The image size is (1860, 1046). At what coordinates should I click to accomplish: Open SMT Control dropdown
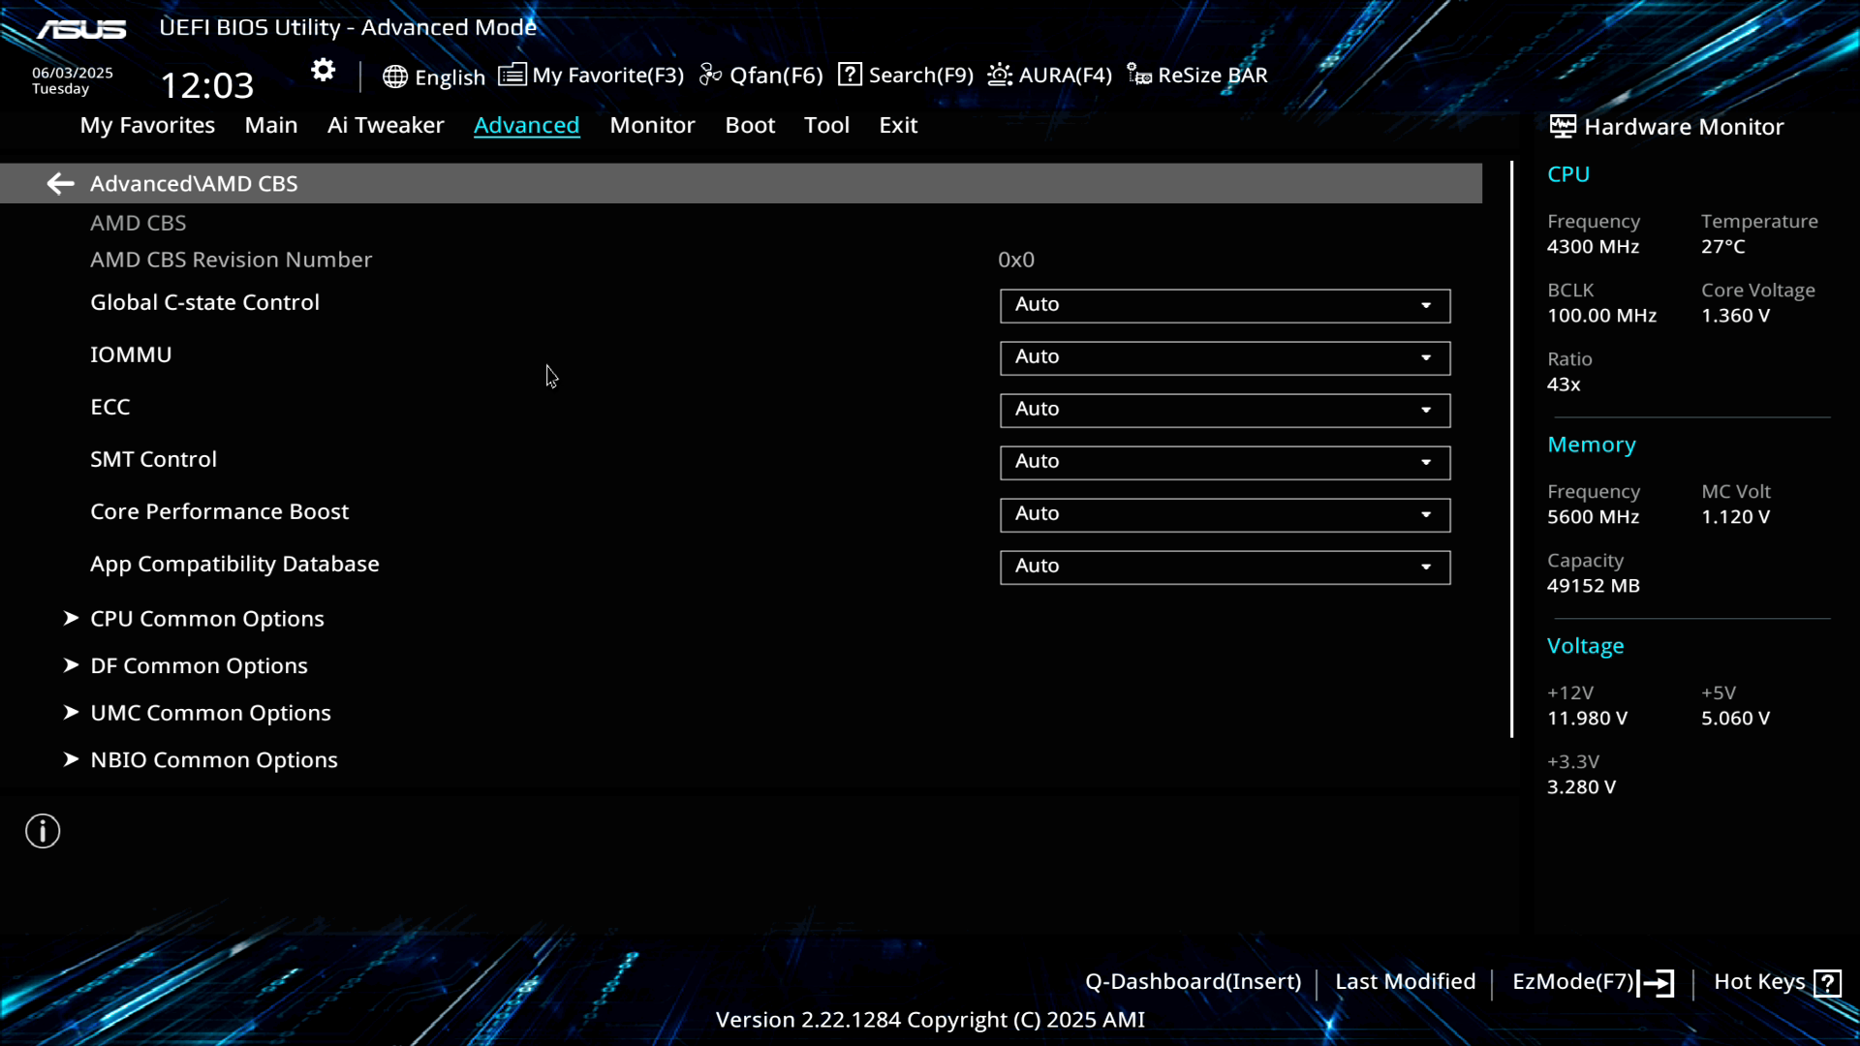pyautogui.click(x=1224, y=462)
